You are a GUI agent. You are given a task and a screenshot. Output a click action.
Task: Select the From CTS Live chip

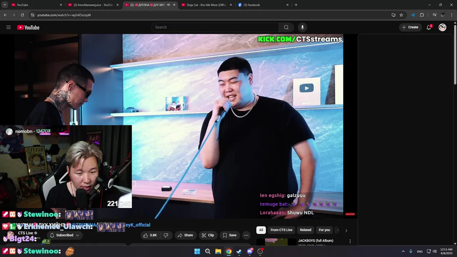(x=281, y=230)
